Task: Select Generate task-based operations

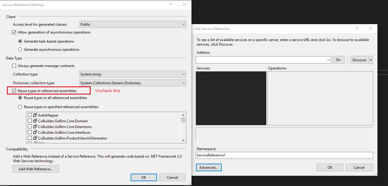Action: click(20, 41)
